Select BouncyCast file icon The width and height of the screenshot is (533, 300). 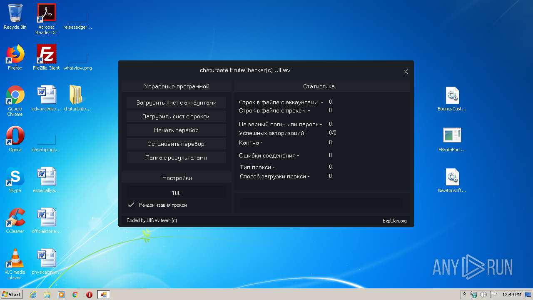click(x=452, y=99)
